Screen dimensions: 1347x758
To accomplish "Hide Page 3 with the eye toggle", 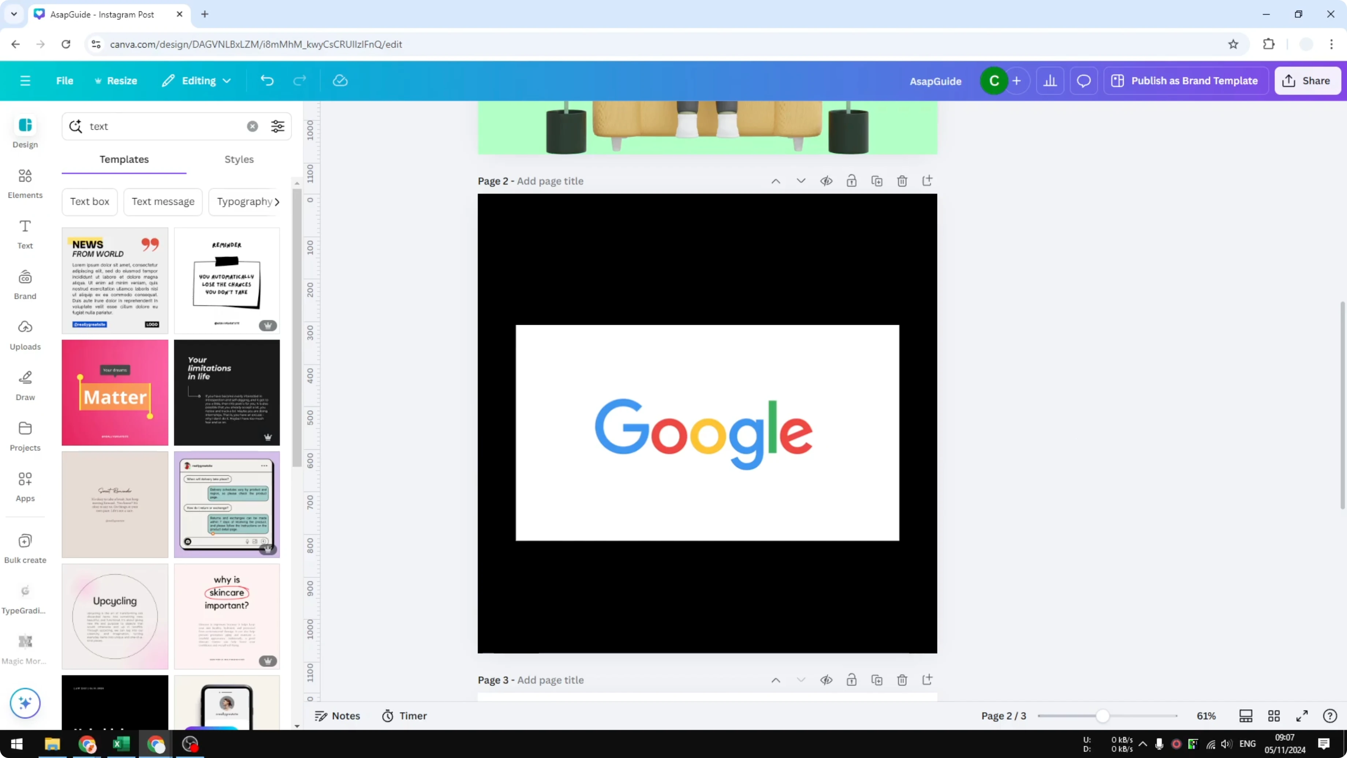I will [826, 680].
